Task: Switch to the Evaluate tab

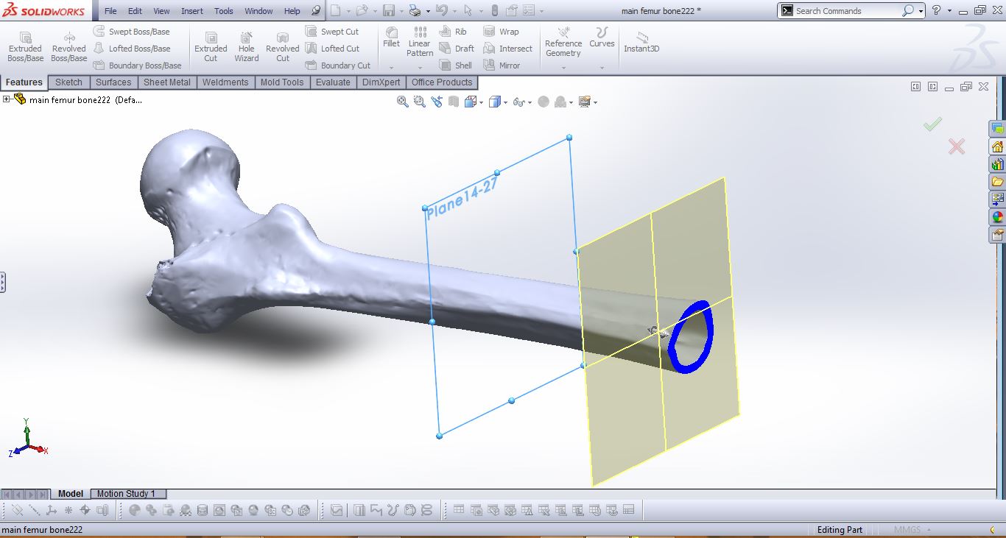Action: 333,82
